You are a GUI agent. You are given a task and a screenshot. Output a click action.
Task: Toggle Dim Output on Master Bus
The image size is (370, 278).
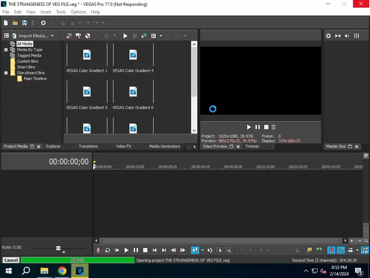tap(347, 36)
